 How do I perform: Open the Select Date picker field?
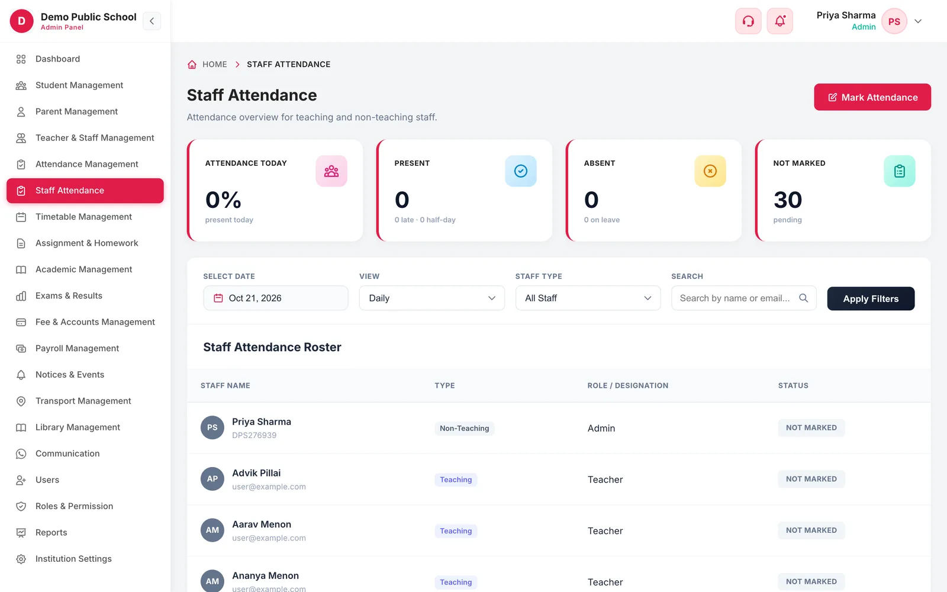coord(276,298)
